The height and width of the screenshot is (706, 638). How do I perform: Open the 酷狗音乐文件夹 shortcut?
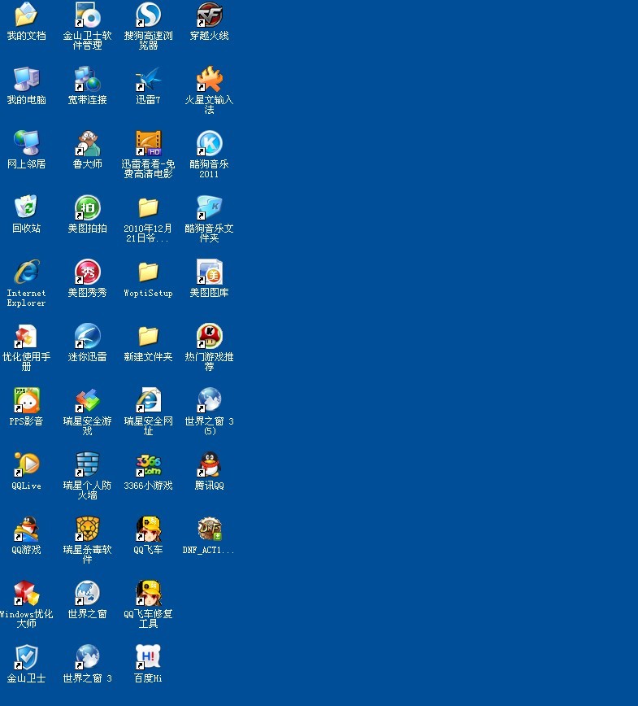pyautogui.click(x=209, y=207)
